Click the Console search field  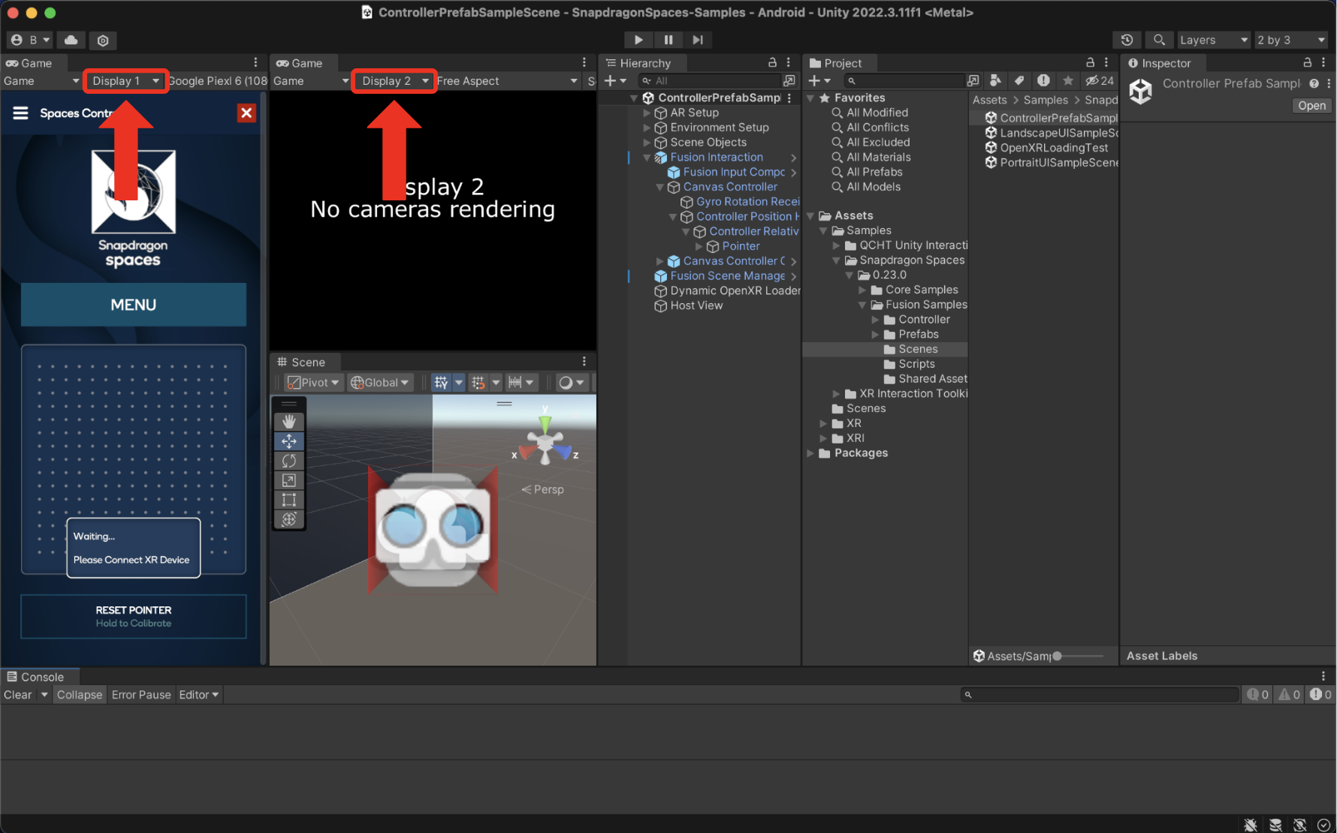[x=1100, y=695]
